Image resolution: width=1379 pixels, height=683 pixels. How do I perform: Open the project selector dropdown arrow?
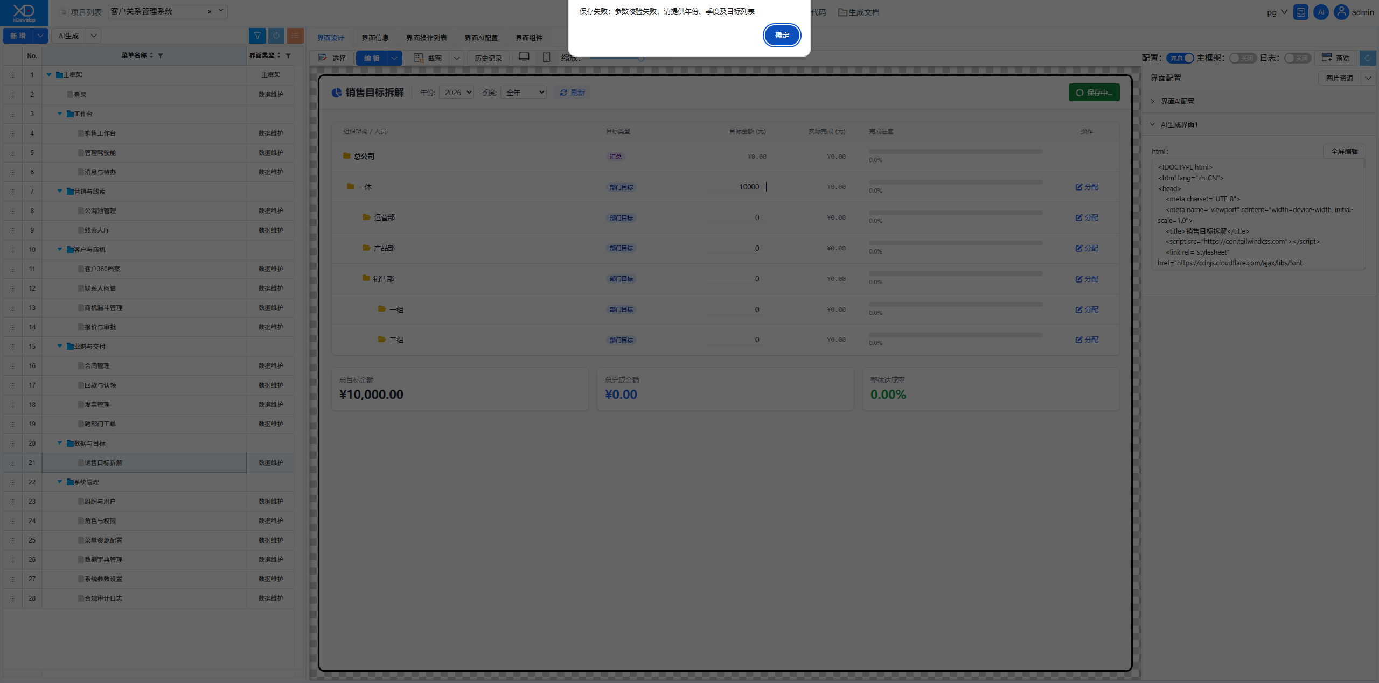221,11
